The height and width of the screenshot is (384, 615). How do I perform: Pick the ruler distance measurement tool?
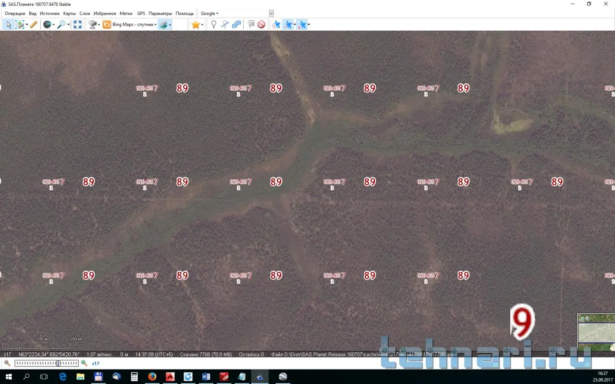click(33, 24)
